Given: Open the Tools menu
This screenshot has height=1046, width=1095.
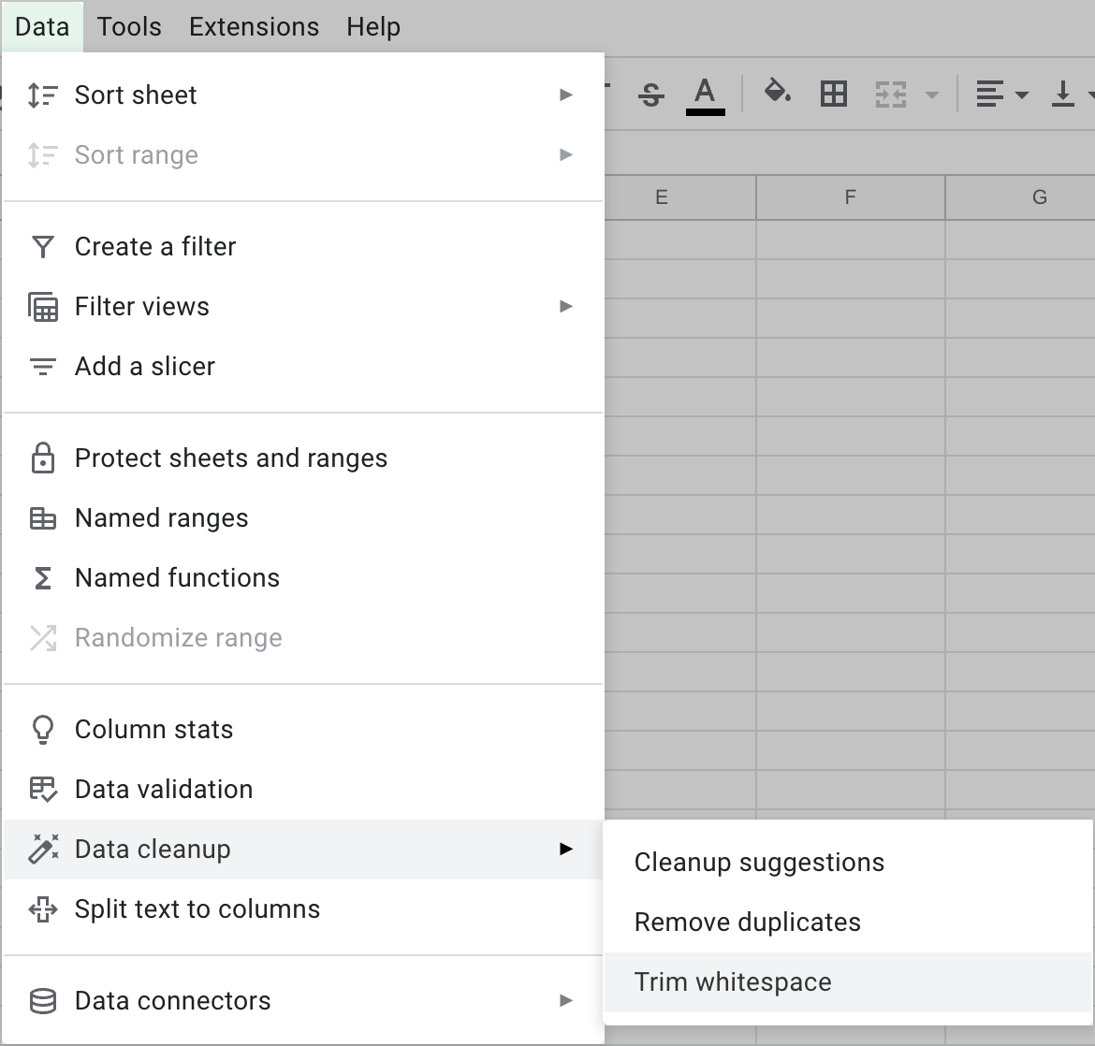Looking at the screenshot, I should click(x=128, y=26).
